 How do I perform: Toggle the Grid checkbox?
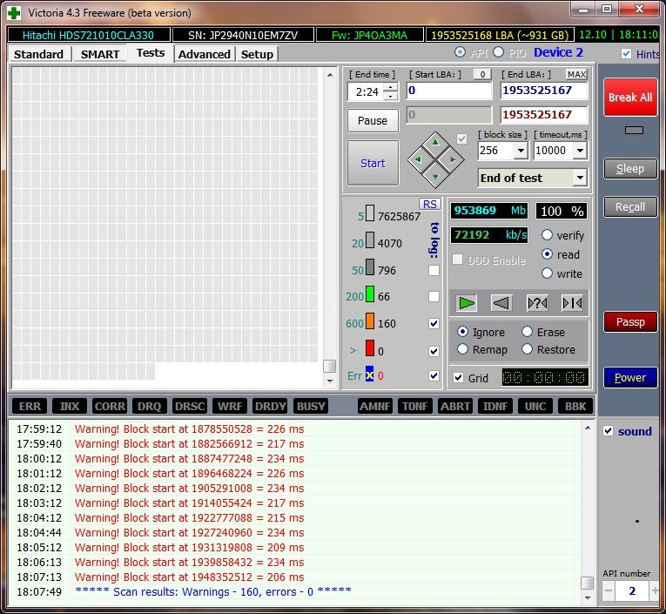tap(459, 378)
